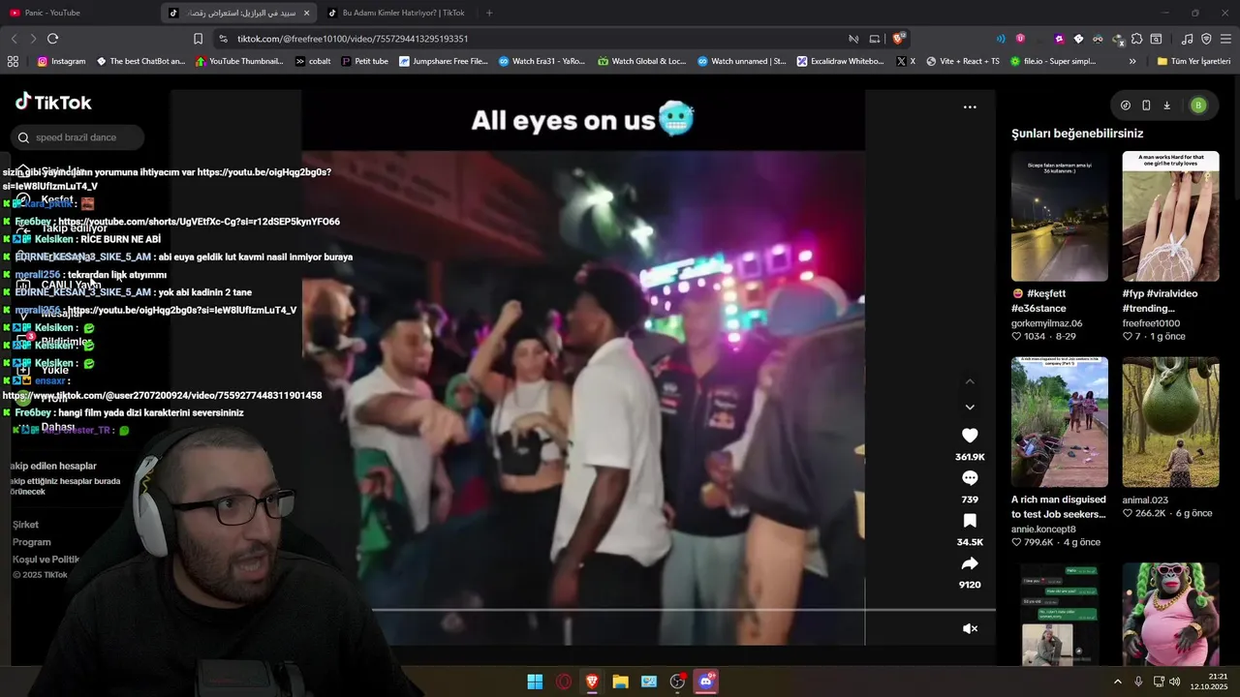Image resolution: width=1240 pixels, height=697 pixels.
Task: Open the apps grid icon on bookmarks bar
Action: (x=13, y=61)
